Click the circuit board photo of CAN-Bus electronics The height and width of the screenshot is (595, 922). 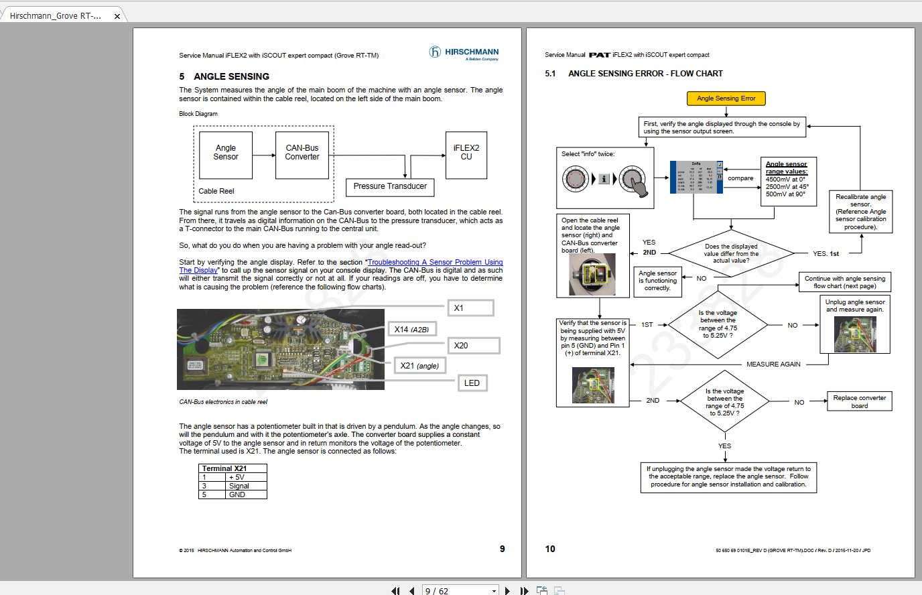point(281,349)
